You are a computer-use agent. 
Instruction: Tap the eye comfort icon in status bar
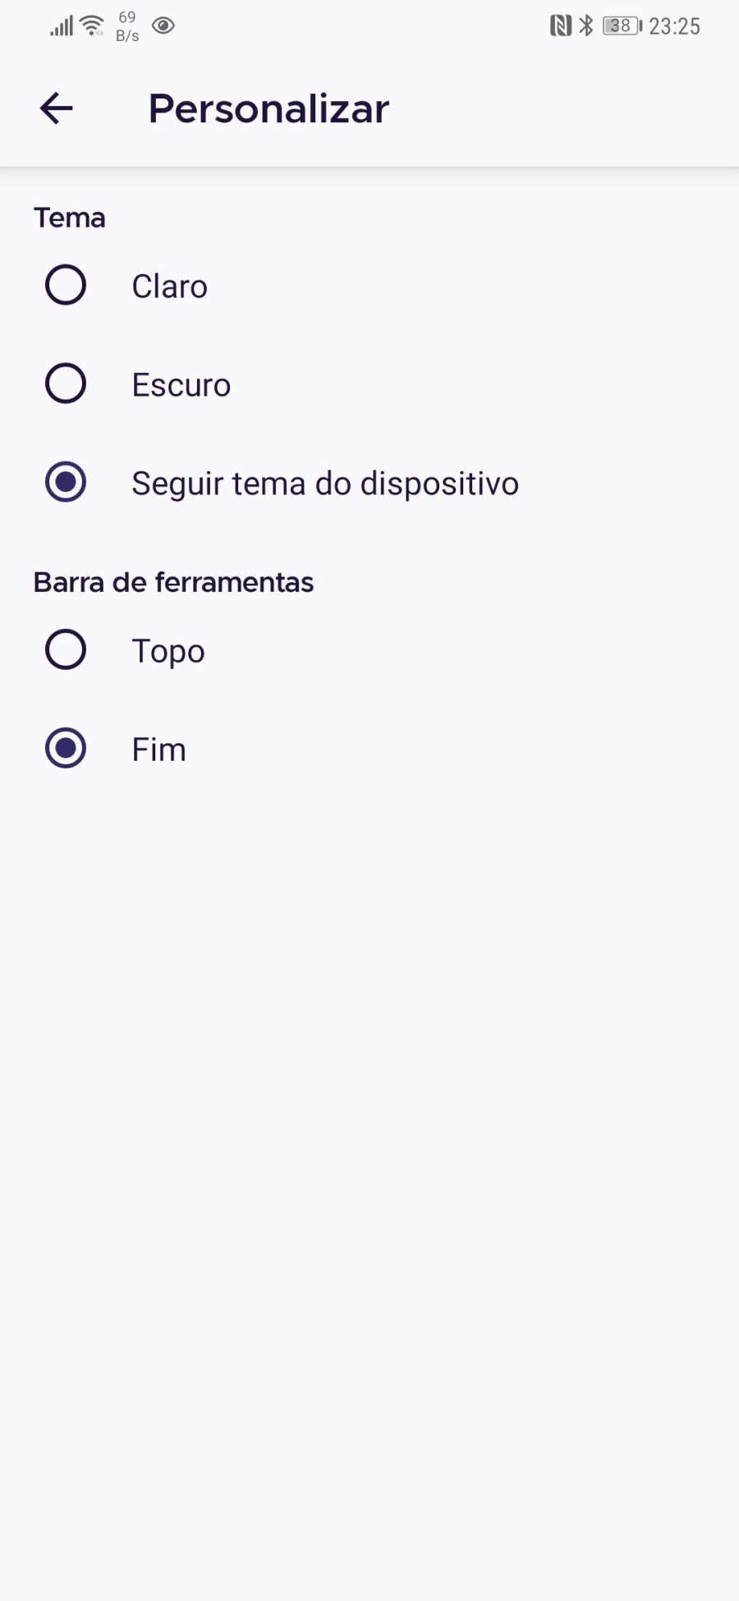pos(163,26)
